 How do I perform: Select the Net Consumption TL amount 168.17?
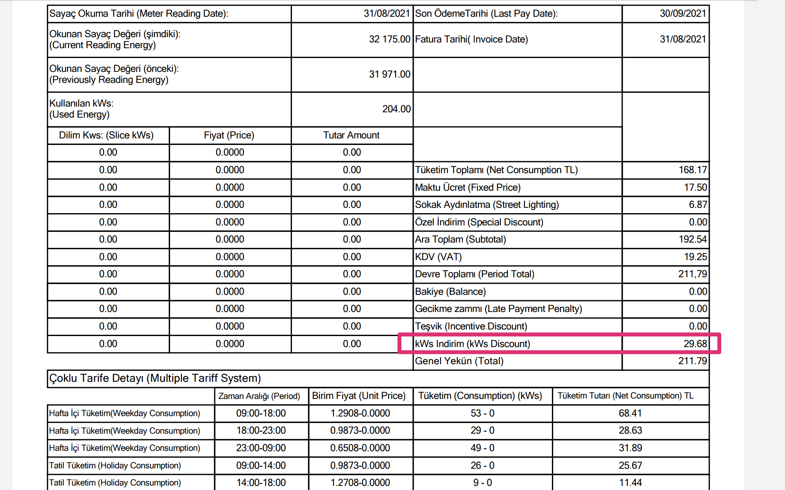pyautogui.click(x=692, y=170)
